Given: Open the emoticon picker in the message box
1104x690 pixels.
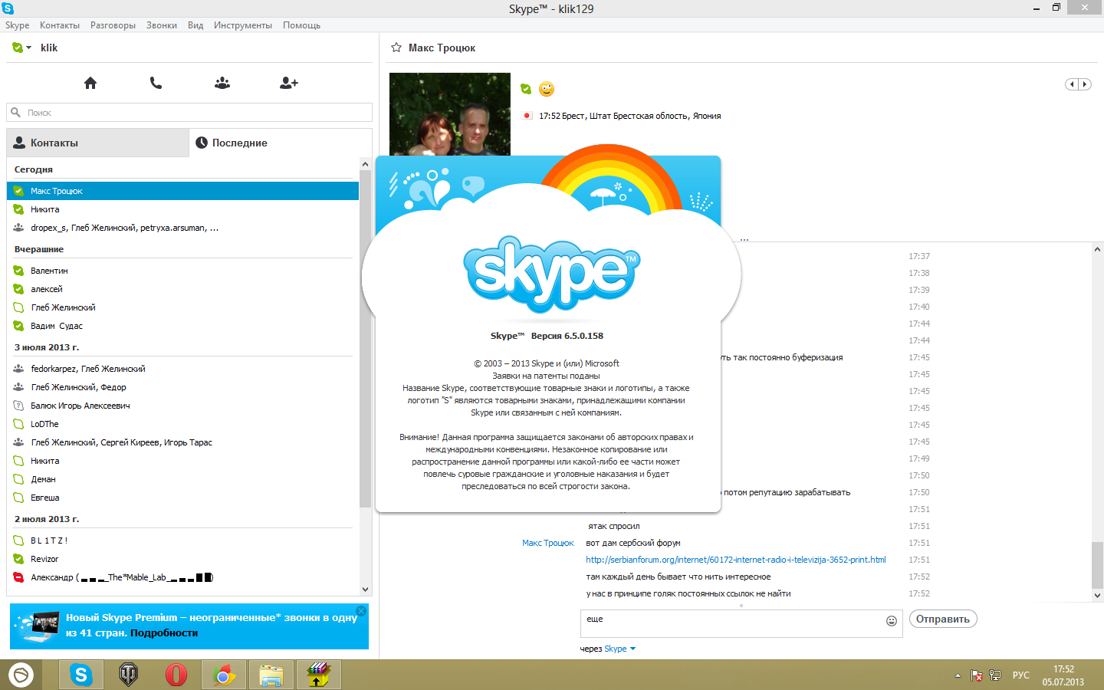Looking at the screenshot, I should point(892,621).
